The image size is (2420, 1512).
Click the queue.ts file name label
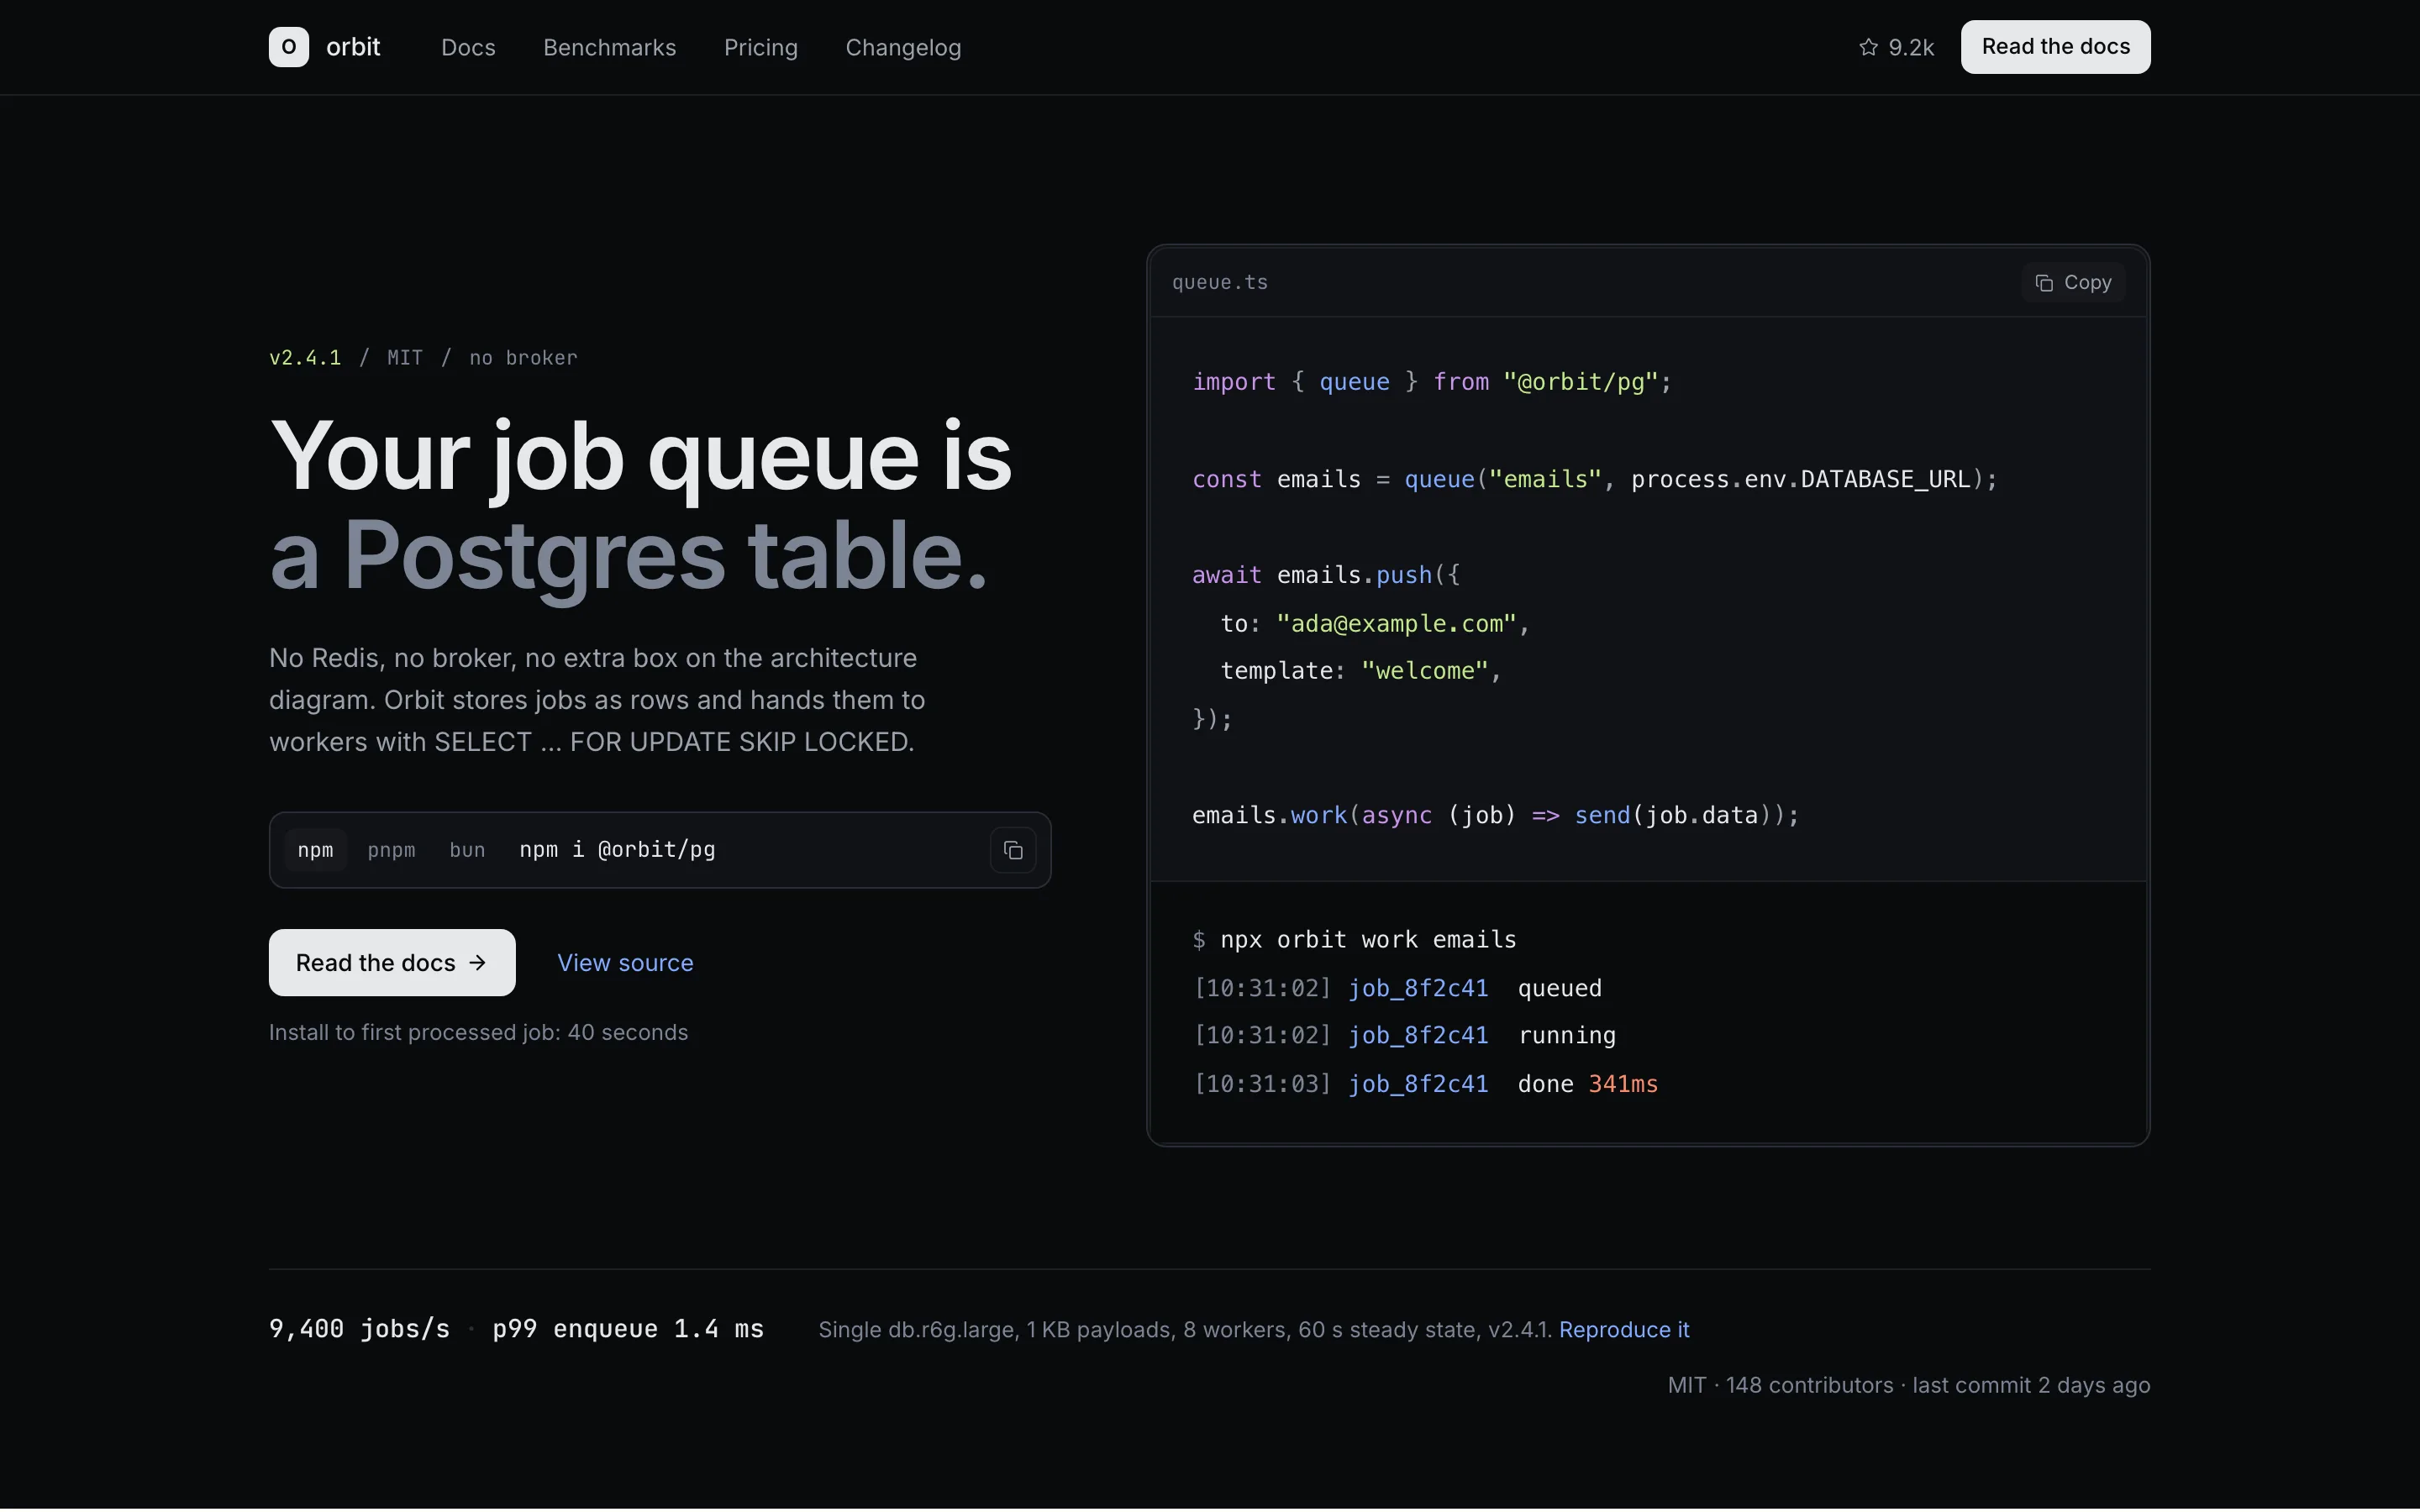(x=1219, y=282)
